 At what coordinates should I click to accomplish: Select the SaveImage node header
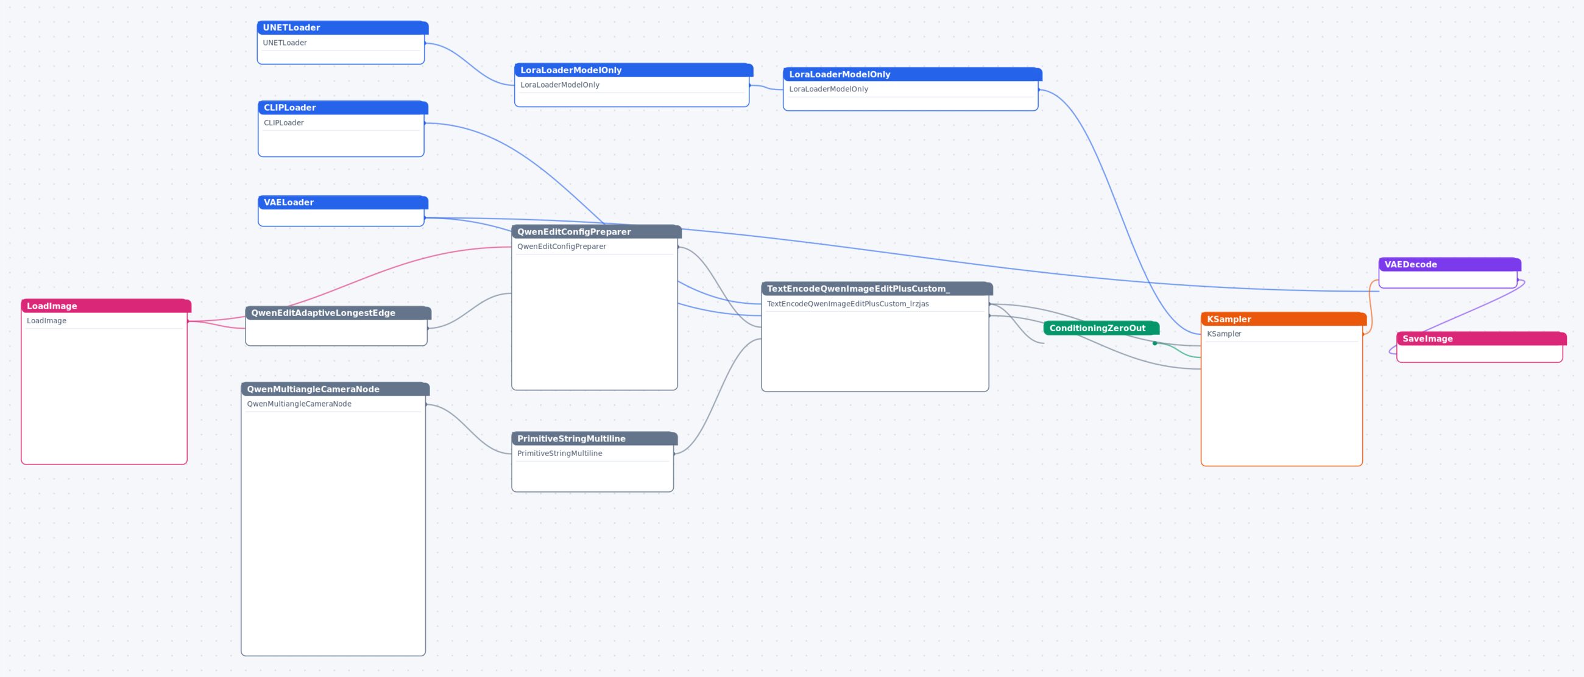(x=1481, y=338)
